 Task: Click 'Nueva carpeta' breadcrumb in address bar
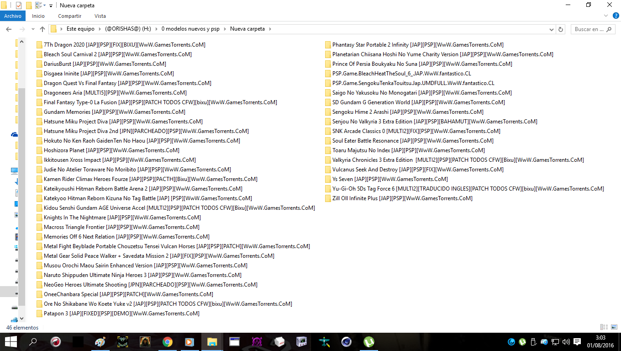247,29
